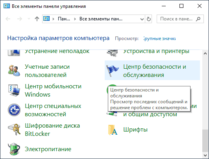Screen dimensions: 209x159
Task: Click the Troubleshooting icon beside Устранение неполадок
Action: pyautogui.click(x=14, y=53)
